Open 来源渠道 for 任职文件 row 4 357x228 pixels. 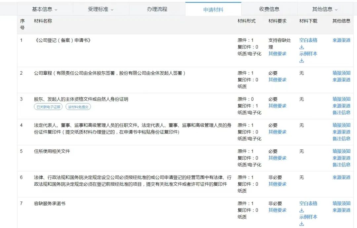(x=341, y=132)
